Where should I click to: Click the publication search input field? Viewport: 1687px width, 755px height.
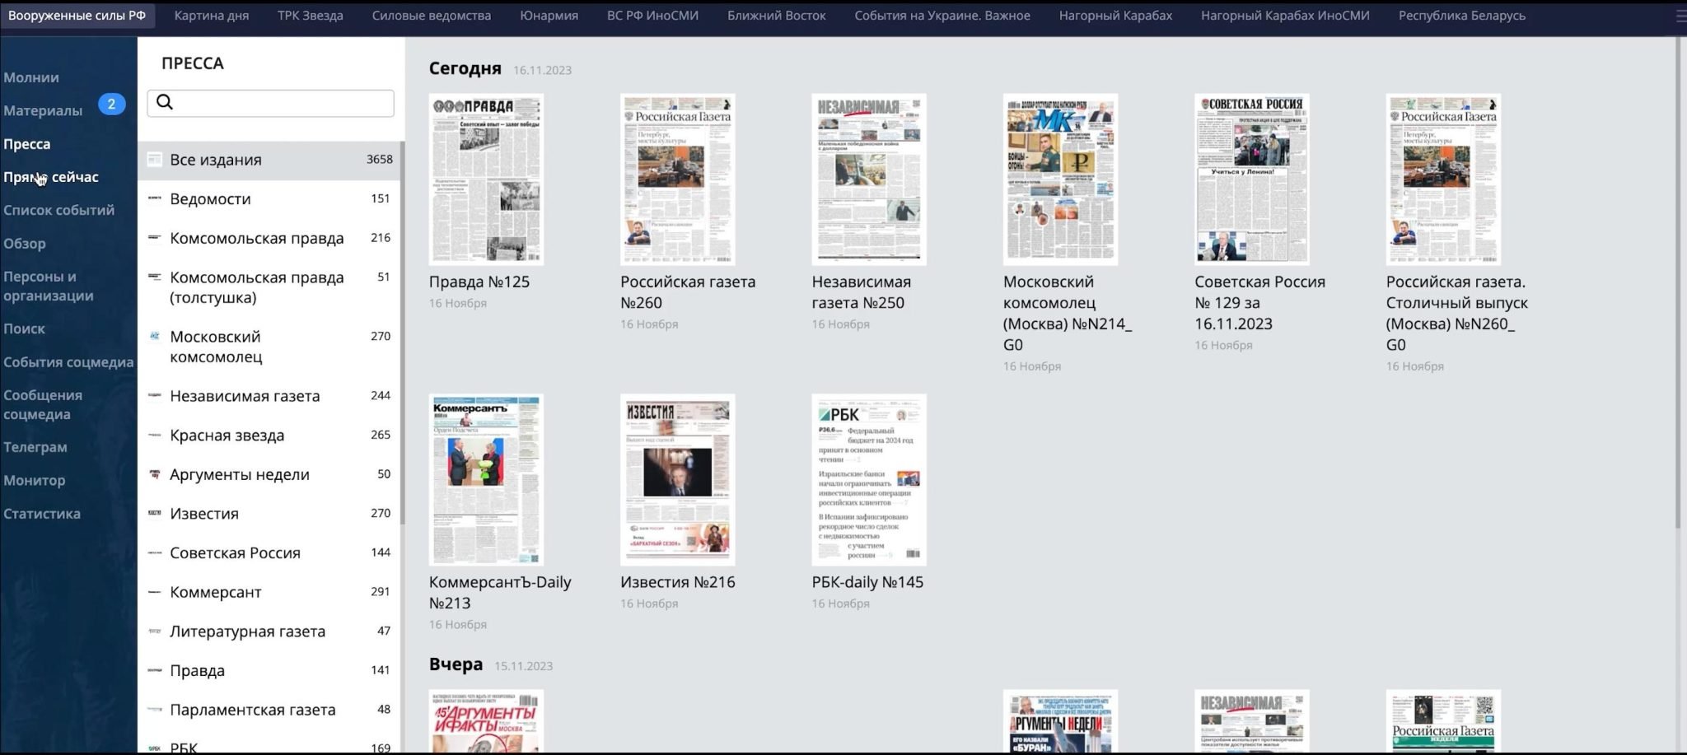(x=280, y=103)
